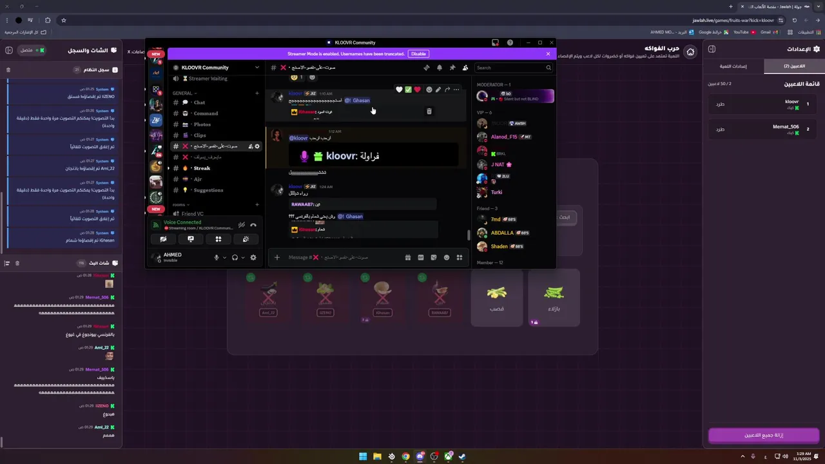Open soundboard in voice panel

point(246,239)
